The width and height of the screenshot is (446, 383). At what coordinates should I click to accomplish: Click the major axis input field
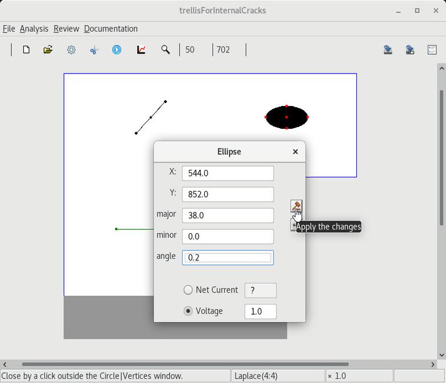228,215
